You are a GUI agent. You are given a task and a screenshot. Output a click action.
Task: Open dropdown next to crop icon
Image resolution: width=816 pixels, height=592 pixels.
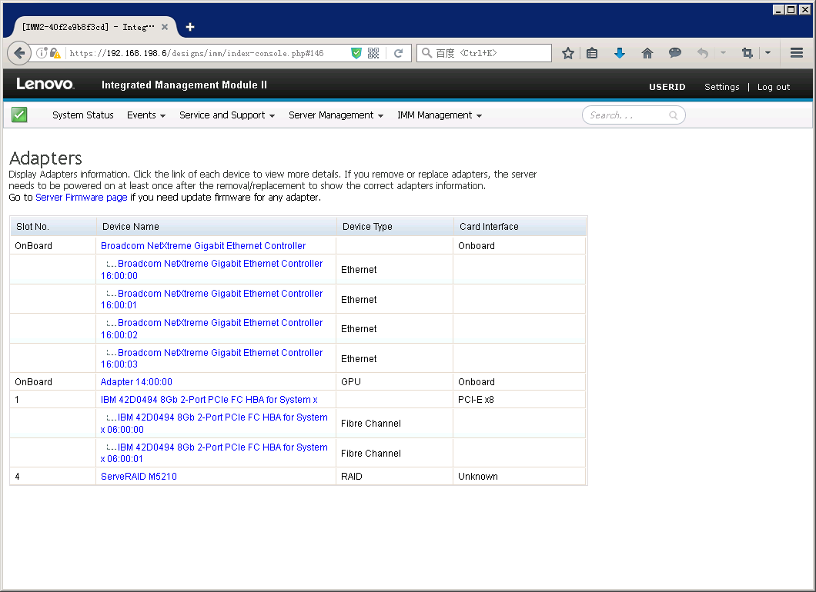(x=768, y=53)
